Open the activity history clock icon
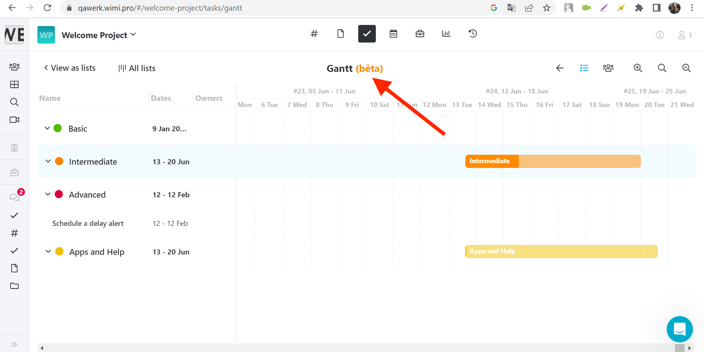The width and height of the screenshot is (704, 352). point(473,34)
